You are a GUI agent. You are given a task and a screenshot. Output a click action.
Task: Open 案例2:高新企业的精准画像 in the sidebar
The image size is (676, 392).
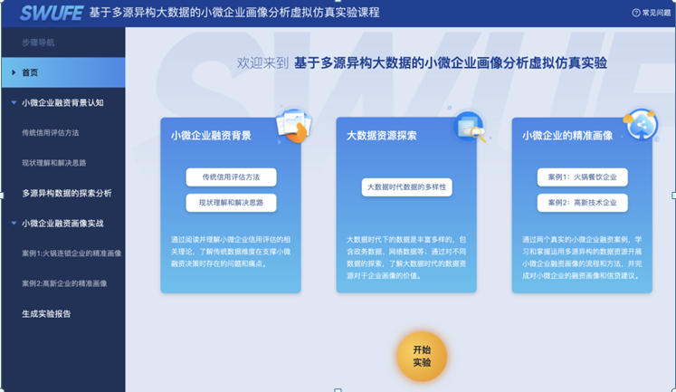(64, 283)
